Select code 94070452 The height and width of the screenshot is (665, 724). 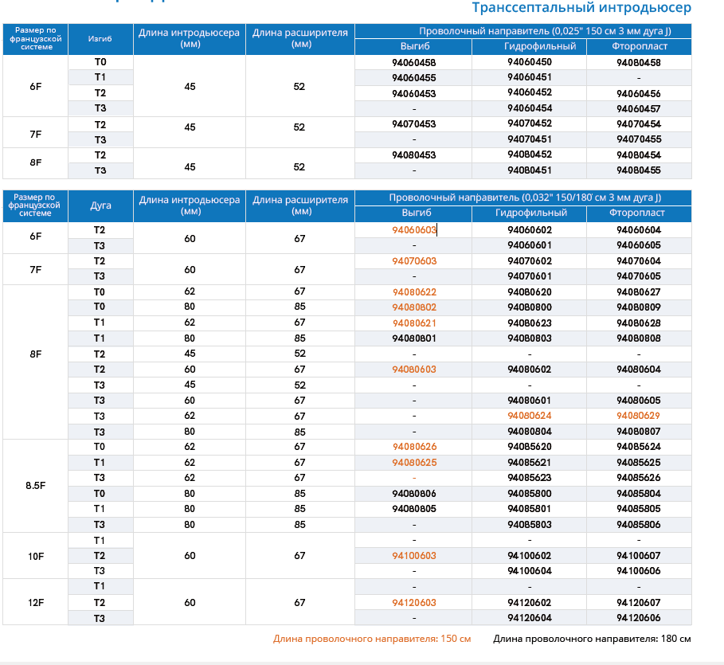pyautogui.click(x=529, y=123)
